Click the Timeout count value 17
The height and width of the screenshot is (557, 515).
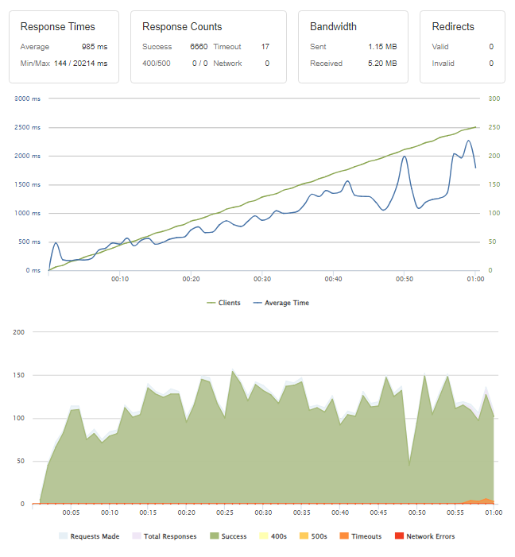click(x=265, y=47)
